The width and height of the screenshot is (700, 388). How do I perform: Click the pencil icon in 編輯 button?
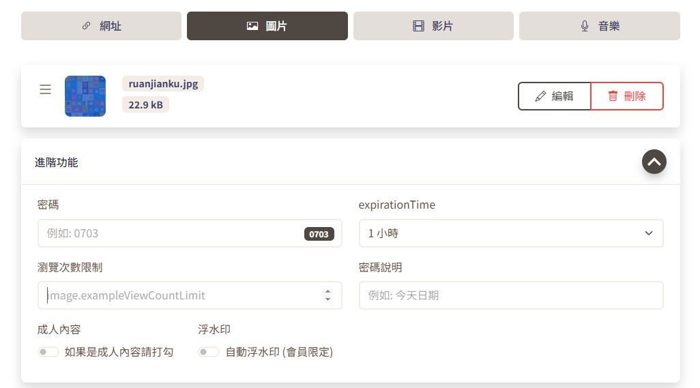[540, 96]
